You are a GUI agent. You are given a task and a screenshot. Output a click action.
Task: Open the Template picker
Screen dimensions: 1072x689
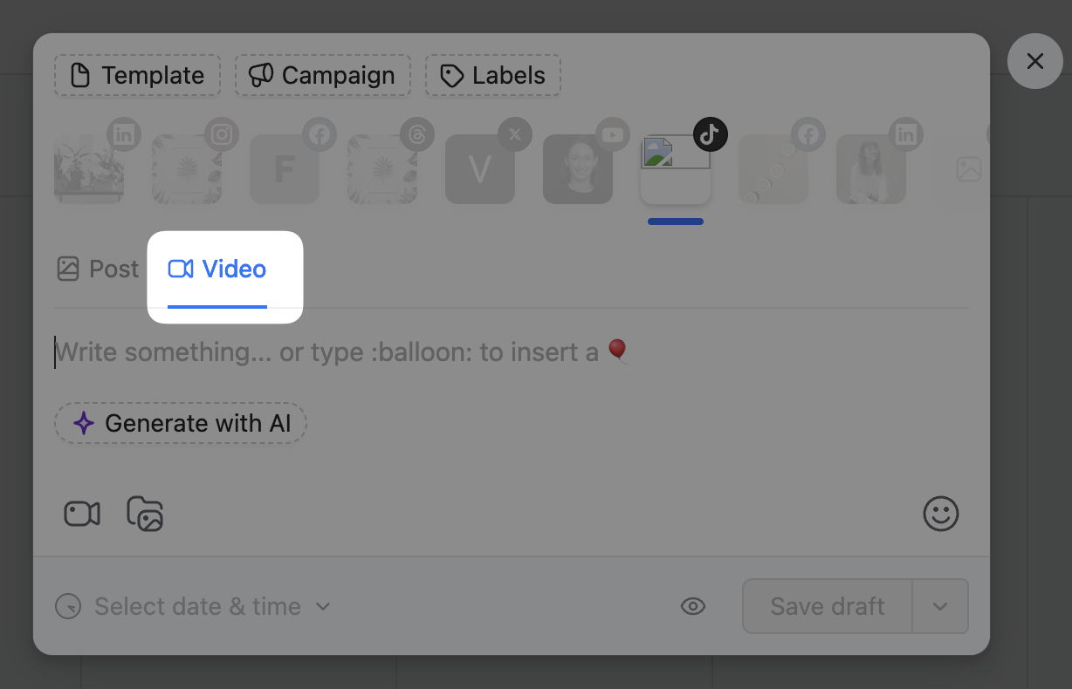[138, 76]
